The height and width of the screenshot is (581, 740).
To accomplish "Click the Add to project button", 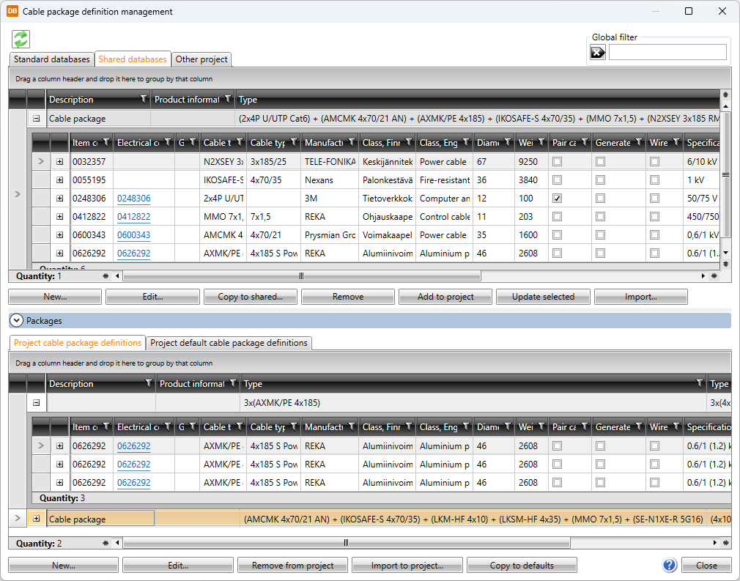I will point(445,297).
